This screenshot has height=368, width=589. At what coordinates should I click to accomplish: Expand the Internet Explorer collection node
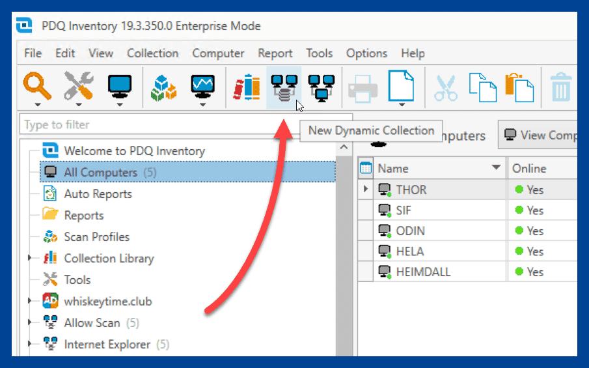[x=29, y=343]
